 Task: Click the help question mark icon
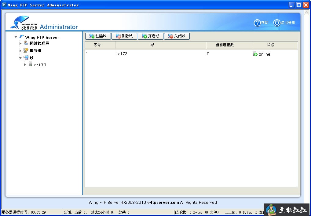point(257,23)
